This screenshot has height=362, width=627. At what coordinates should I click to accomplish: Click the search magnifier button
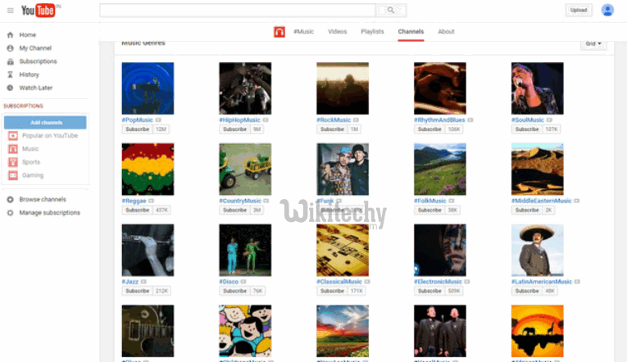pyautogui.click(x=391, y=10)
